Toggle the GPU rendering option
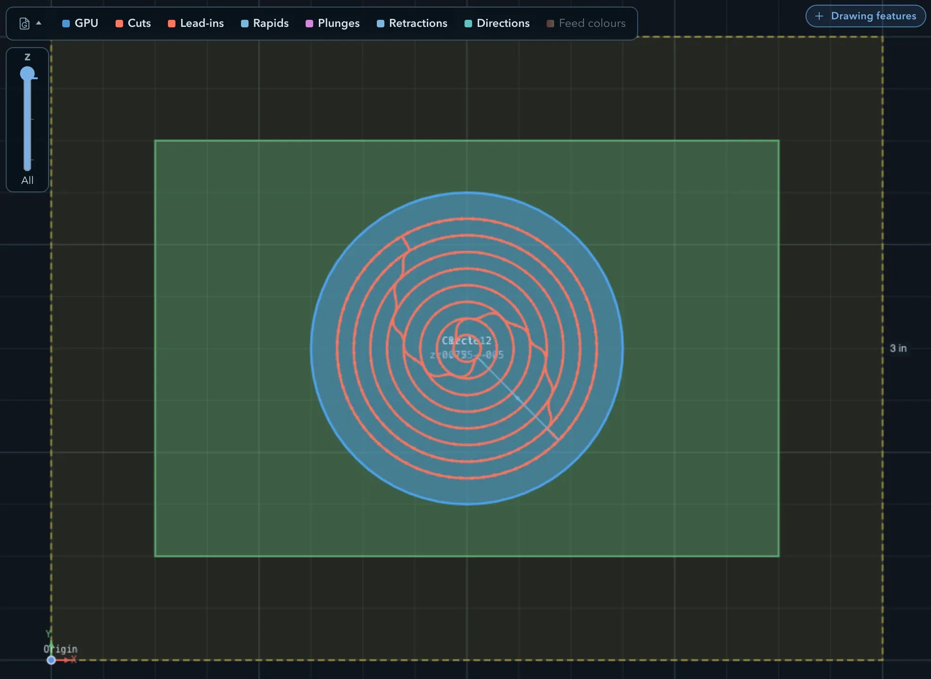931x679 pixels. 80,23
